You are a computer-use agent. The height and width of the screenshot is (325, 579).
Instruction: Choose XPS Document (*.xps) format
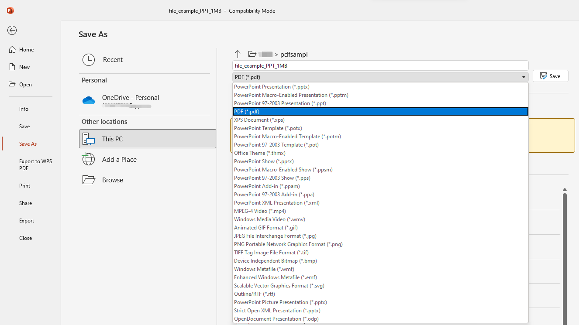259,120
